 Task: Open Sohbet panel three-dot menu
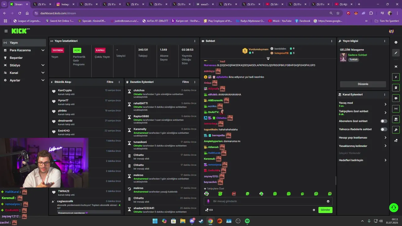point(332,41)
